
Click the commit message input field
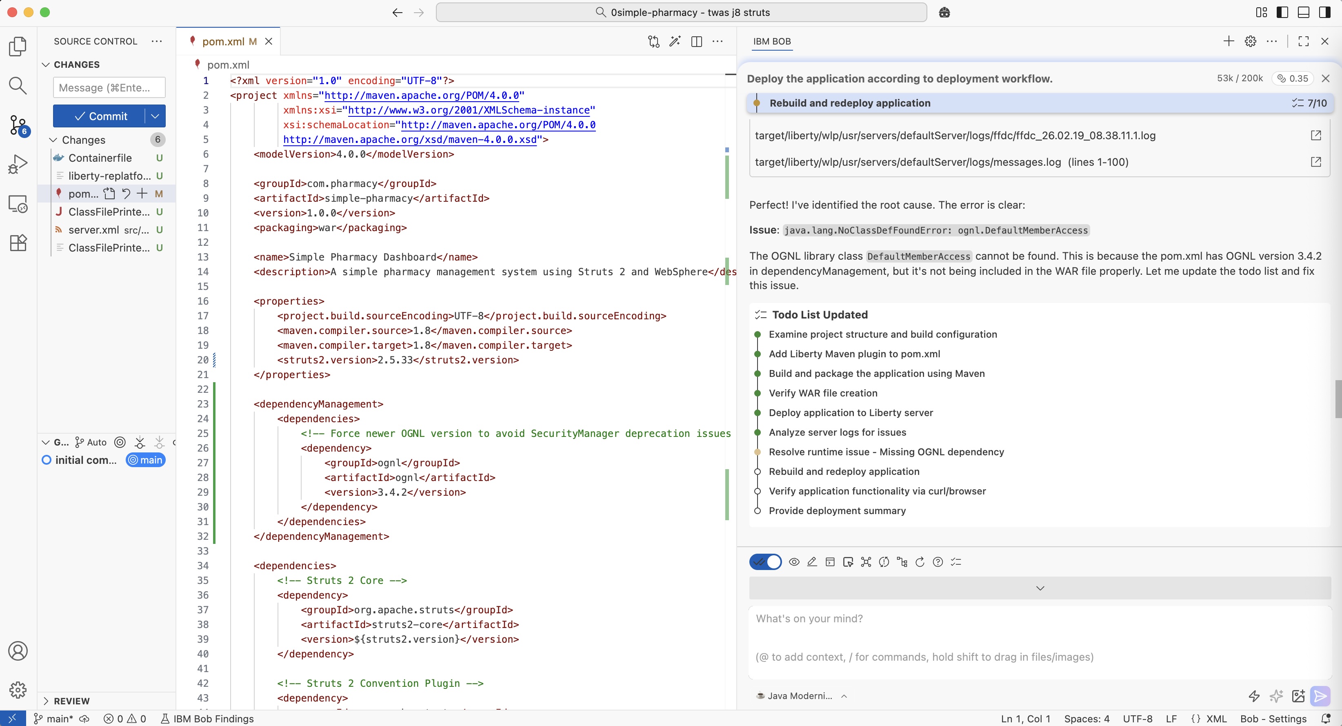point(109,87)
